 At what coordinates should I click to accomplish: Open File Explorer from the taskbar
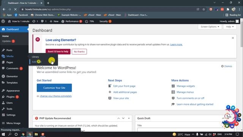pos(36,134)
